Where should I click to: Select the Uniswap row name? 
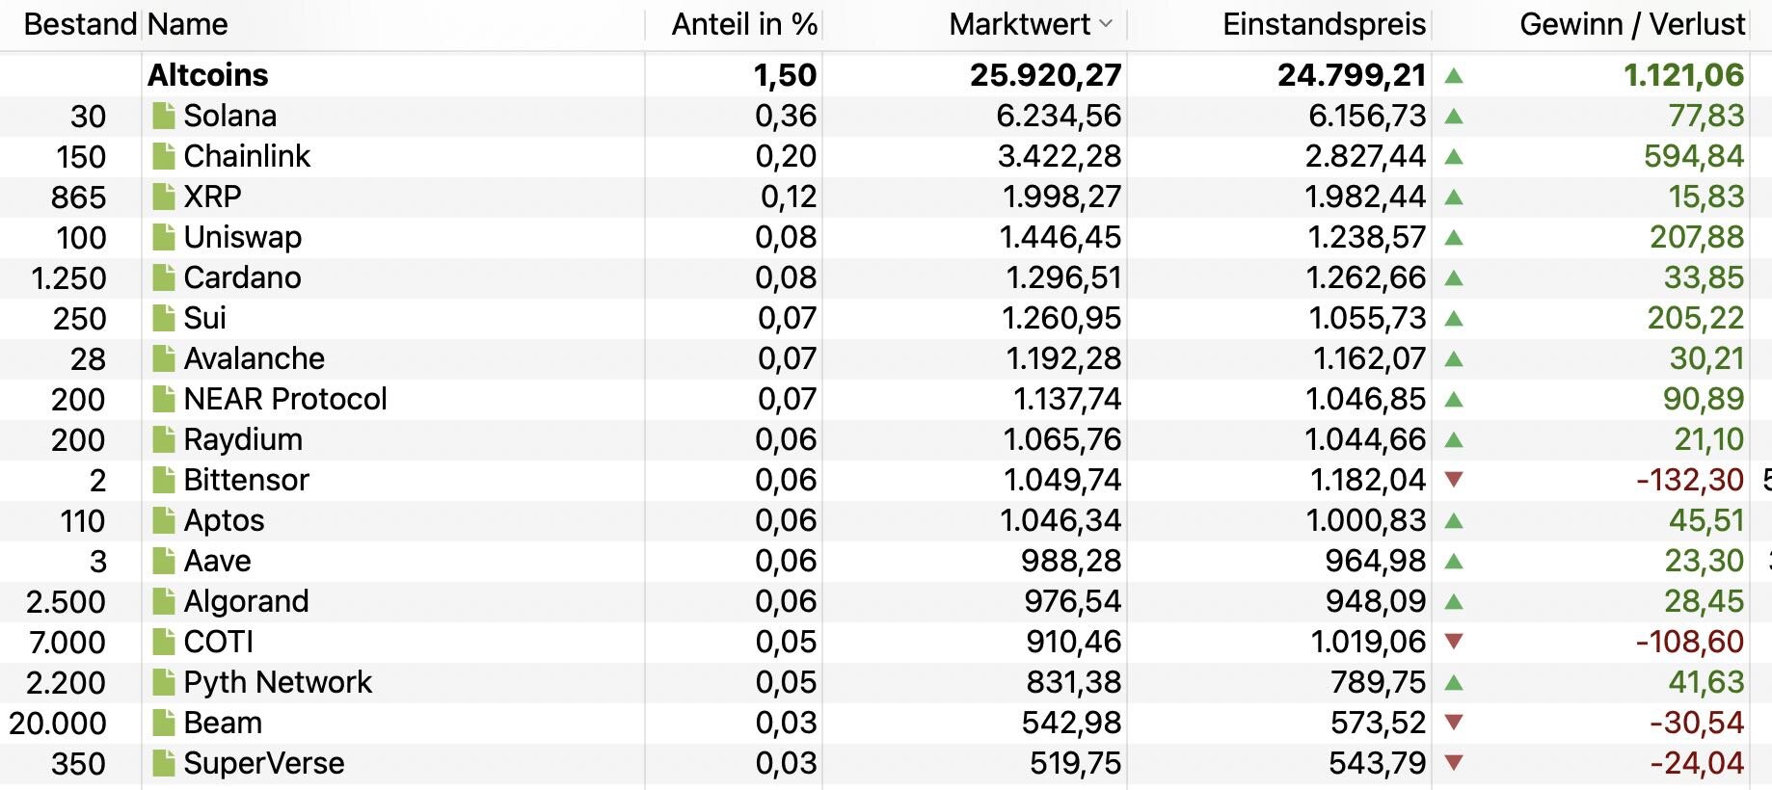(x=242, y=237)
